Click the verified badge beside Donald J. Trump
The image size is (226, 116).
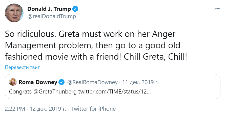click(x=75, y=9)
